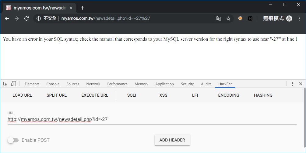Open the orange cookie extension icon
This screenshot has height=153, width=306.
[x=240, y=18]
